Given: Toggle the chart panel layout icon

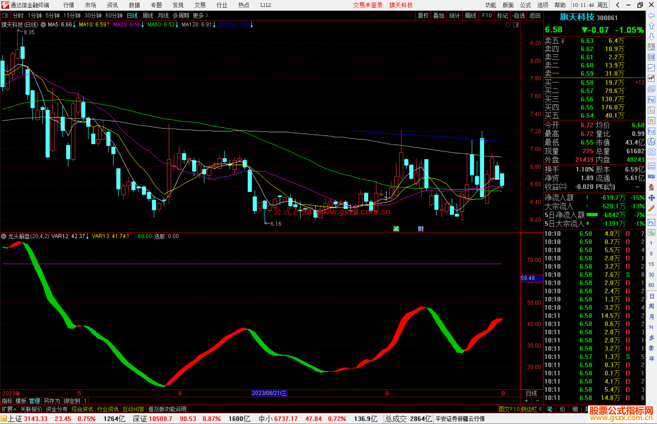Looking at the screenshot, I should coord(516,25).
